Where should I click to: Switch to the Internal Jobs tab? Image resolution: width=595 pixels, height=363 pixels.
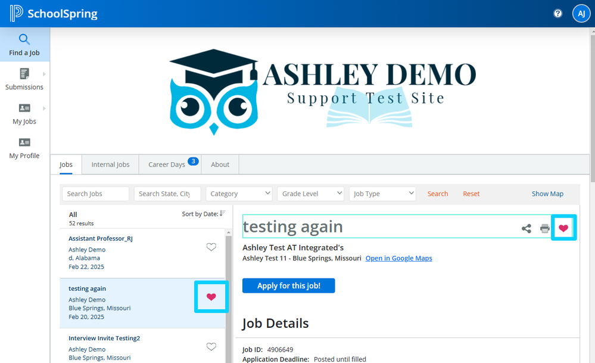110,164
